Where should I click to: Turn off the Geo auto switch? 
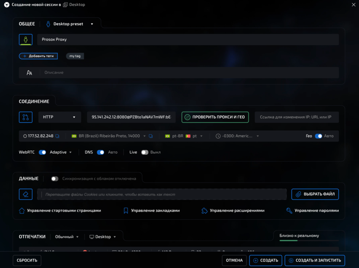tap(318, 136)
